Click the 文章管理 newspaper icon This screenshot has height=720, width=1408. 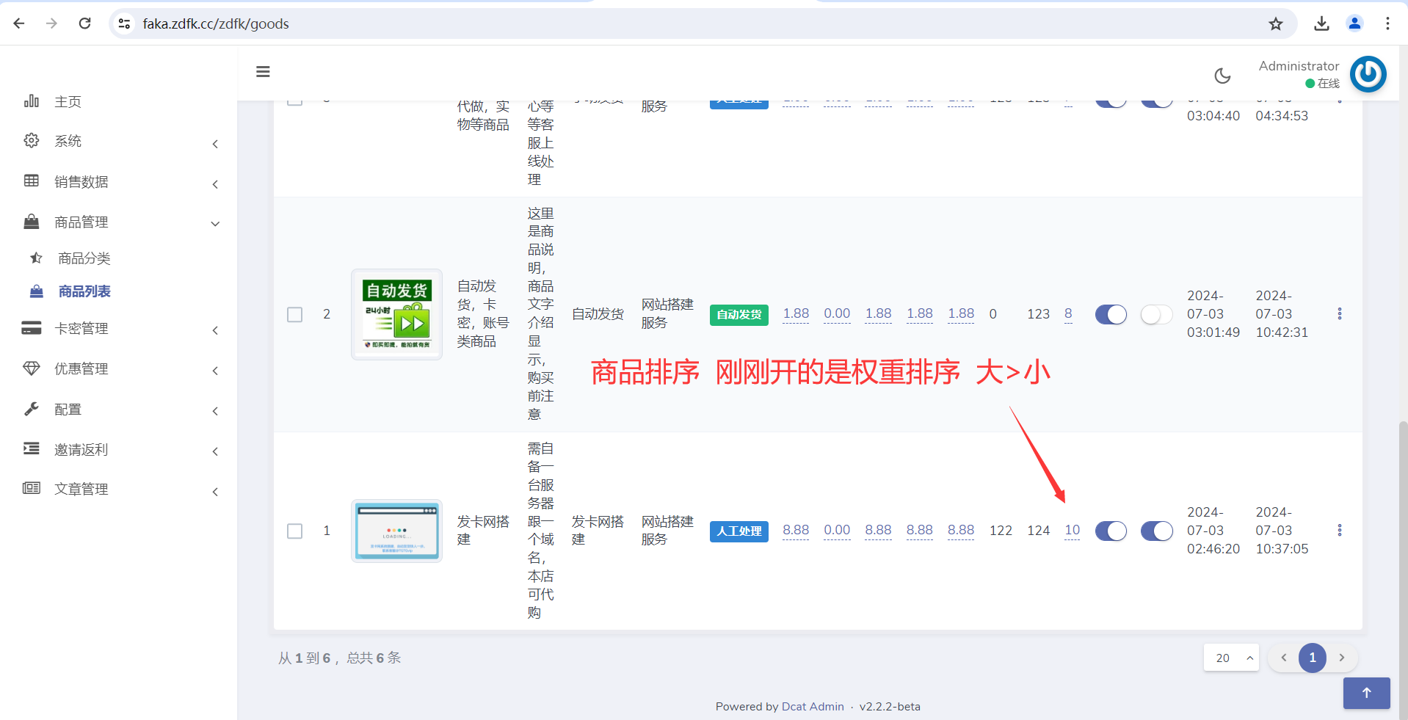(32, 488)
